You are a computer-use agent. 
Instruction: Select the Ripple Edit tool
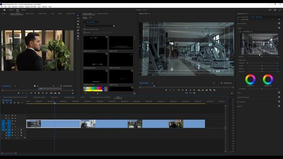[x=78, y=21]
